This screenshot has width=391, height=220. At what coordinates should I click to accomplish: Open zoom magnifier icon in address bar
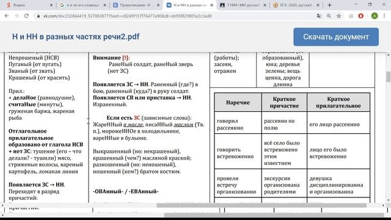329,16
